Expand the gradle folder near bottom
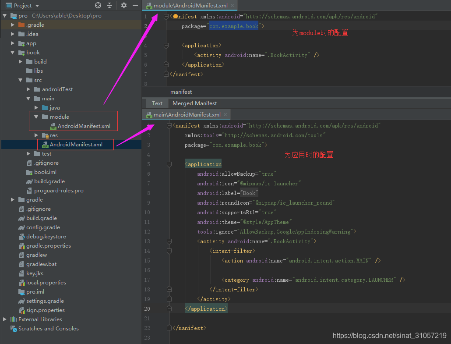 point(12,200)
